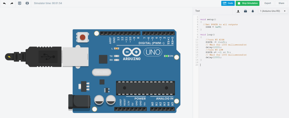Click the ATmega chip on the board
This screenshot has height=118, width=289.
point(145,88)
